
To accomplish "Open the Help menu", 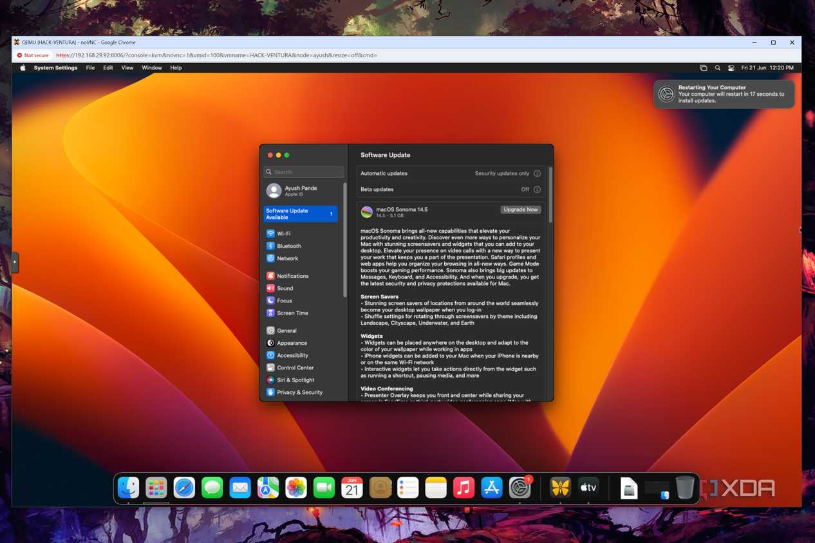I will point(176,68).
